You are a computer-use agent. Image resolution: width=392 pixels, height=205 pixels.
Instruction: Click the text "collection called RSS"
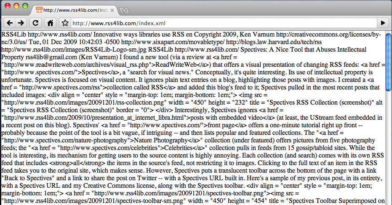click(x=135, y=87)
